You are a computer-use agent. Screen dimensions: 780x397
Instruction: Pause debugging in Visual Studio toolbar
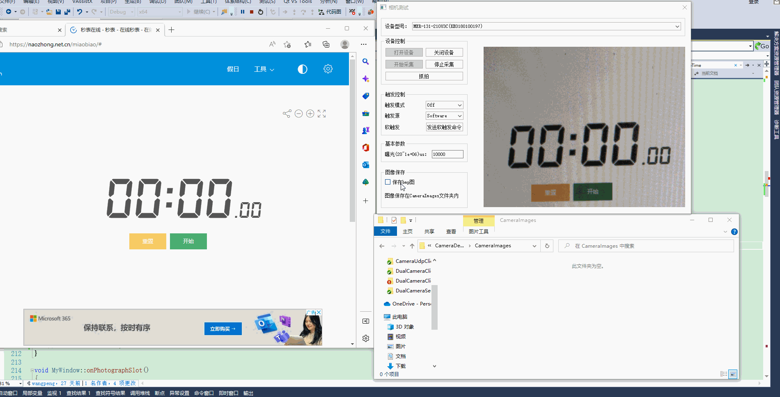click(x=243, y=12)
